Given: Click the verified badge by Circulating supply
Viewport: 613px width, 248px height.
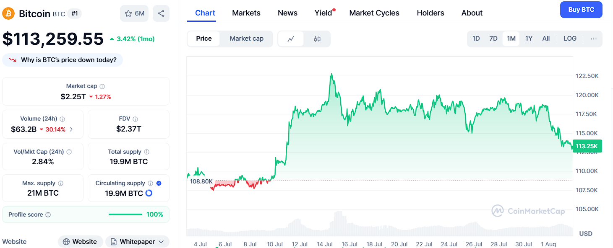Looking at the screenshot, I should coord(159,183).
